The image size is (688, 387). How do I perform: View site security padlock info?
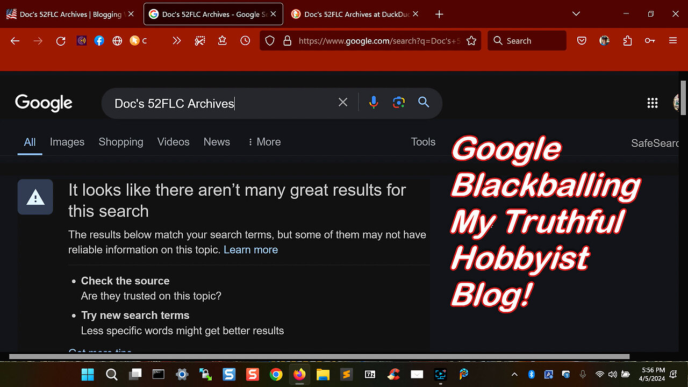pyautogui.click(x=287, y=41)
